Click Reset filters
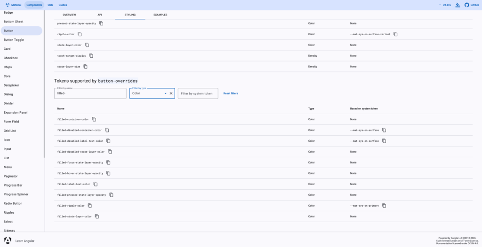The width and height of the screenshot is (482, 247). coord(231,93)
